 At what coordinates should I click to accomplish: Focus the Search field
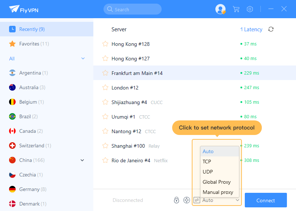tap(133, 9)
